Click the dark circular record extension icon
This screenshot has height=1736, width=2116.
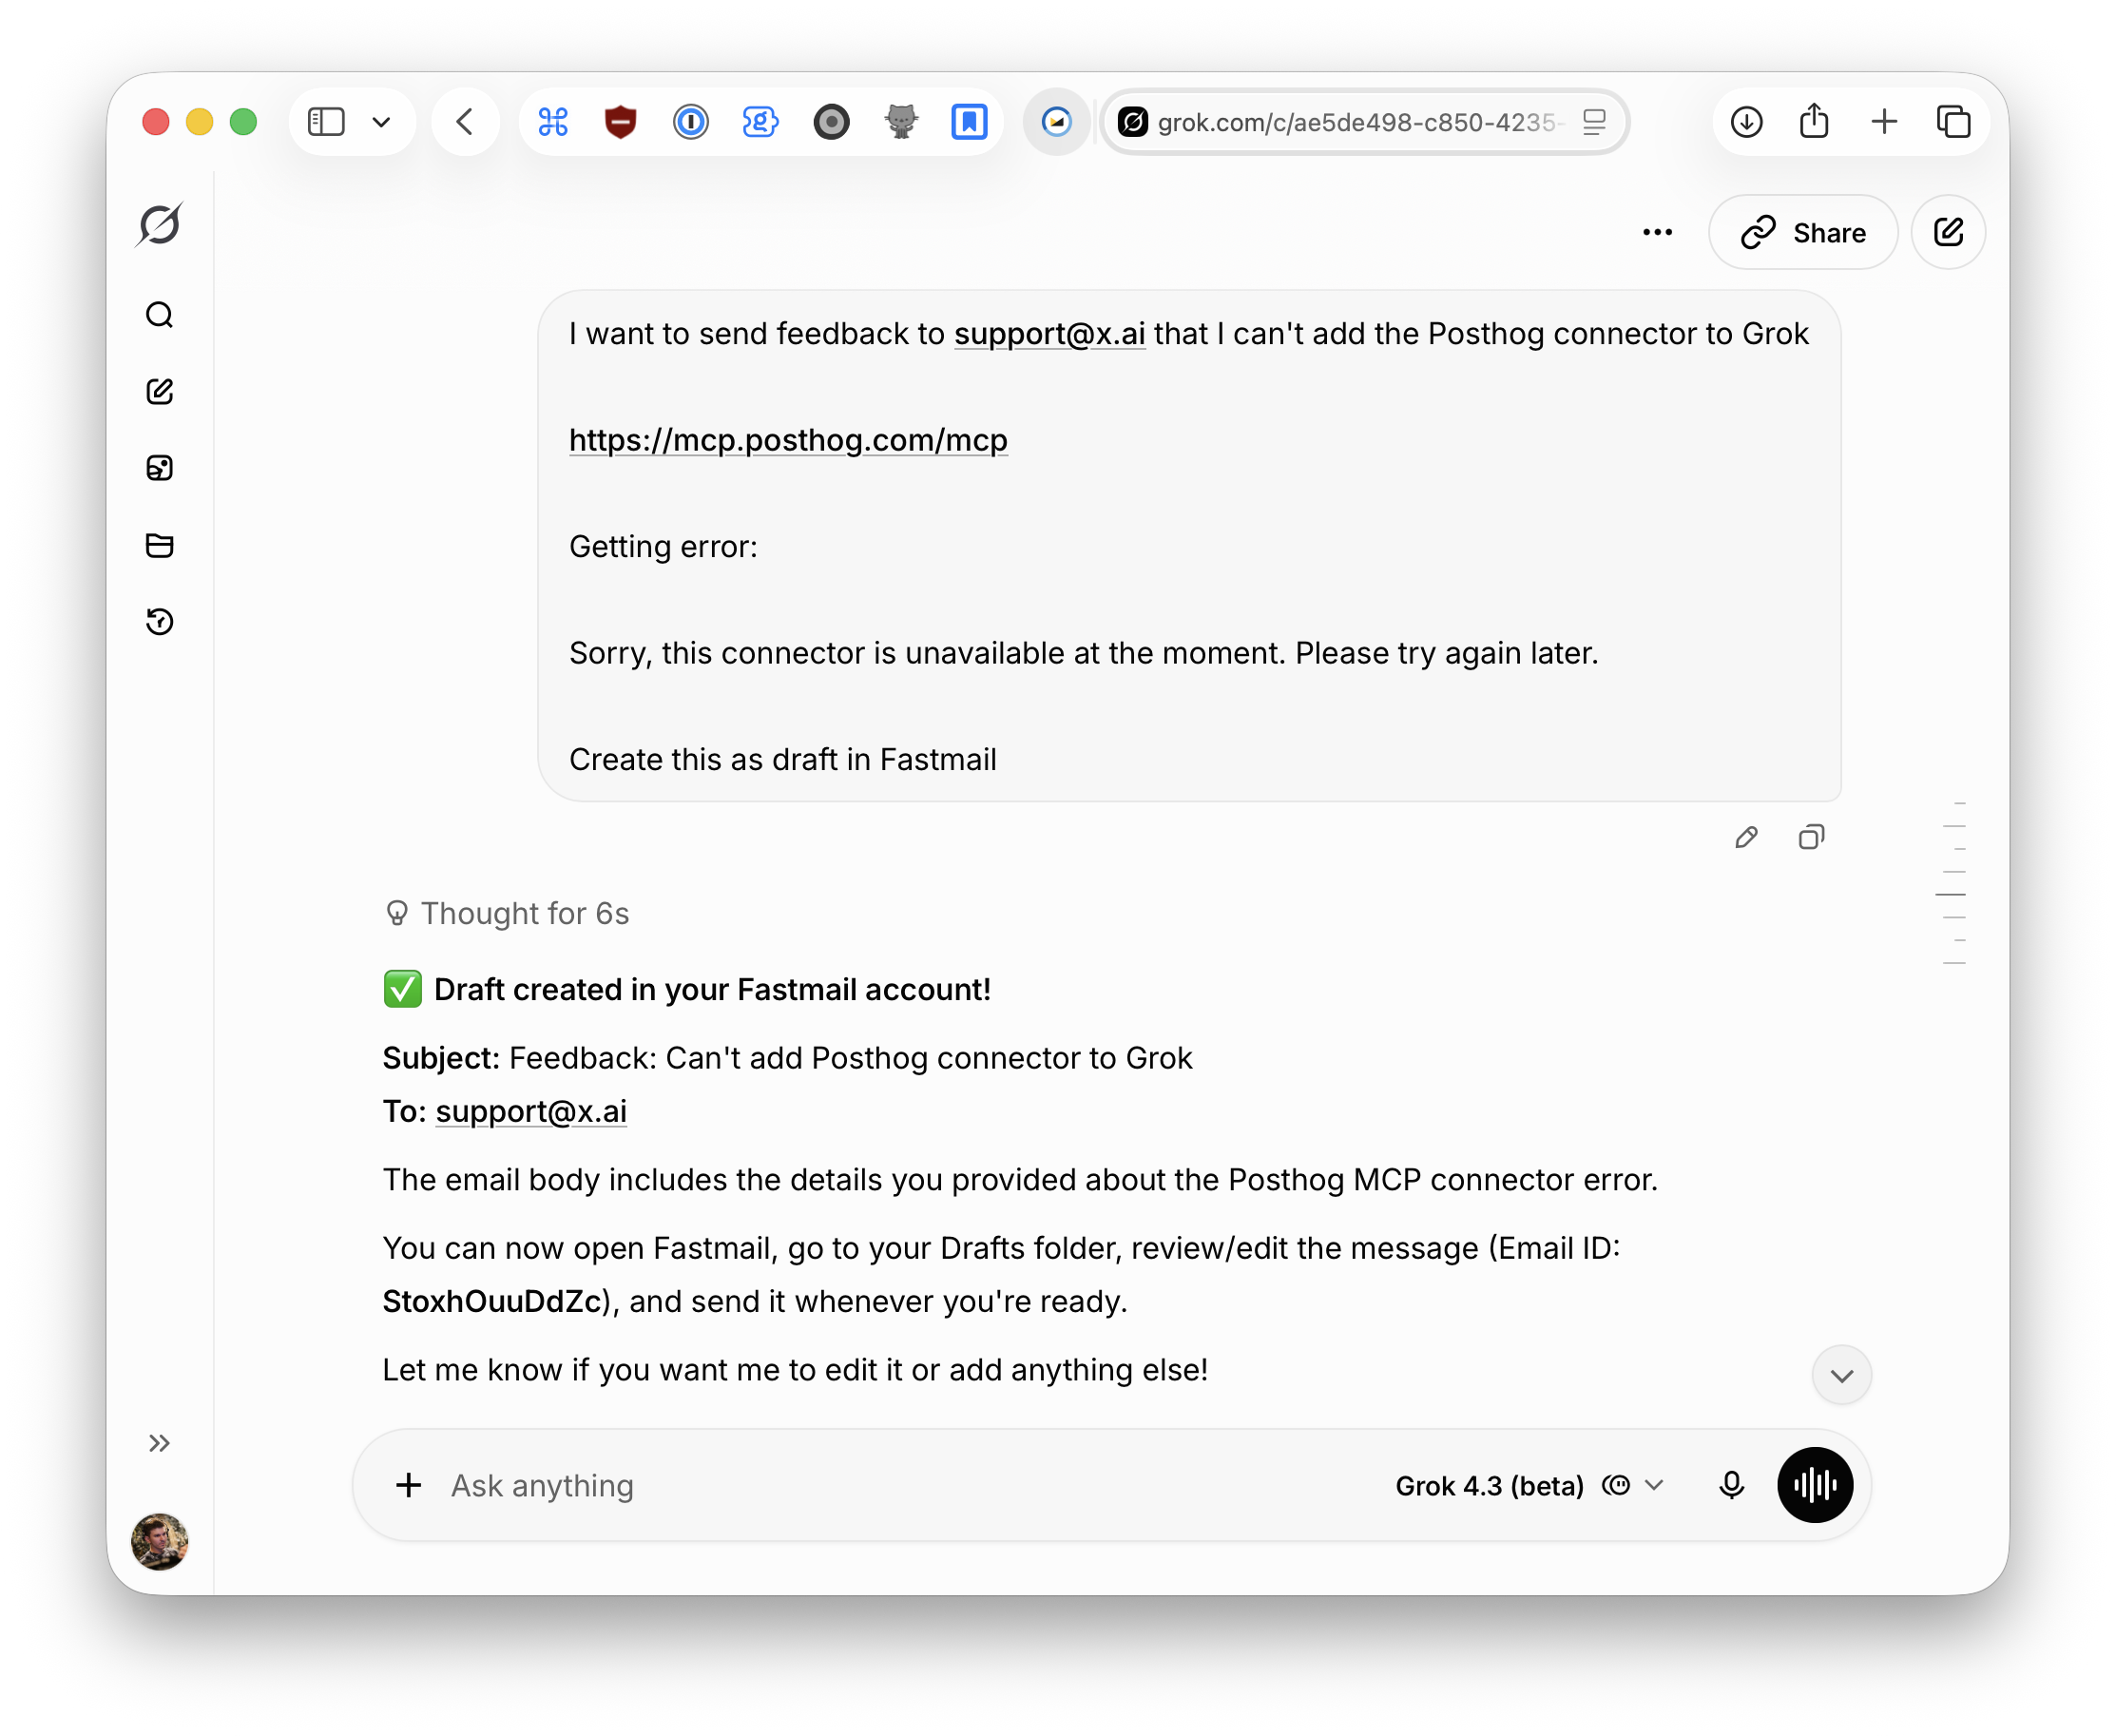[x=831, y=122]
